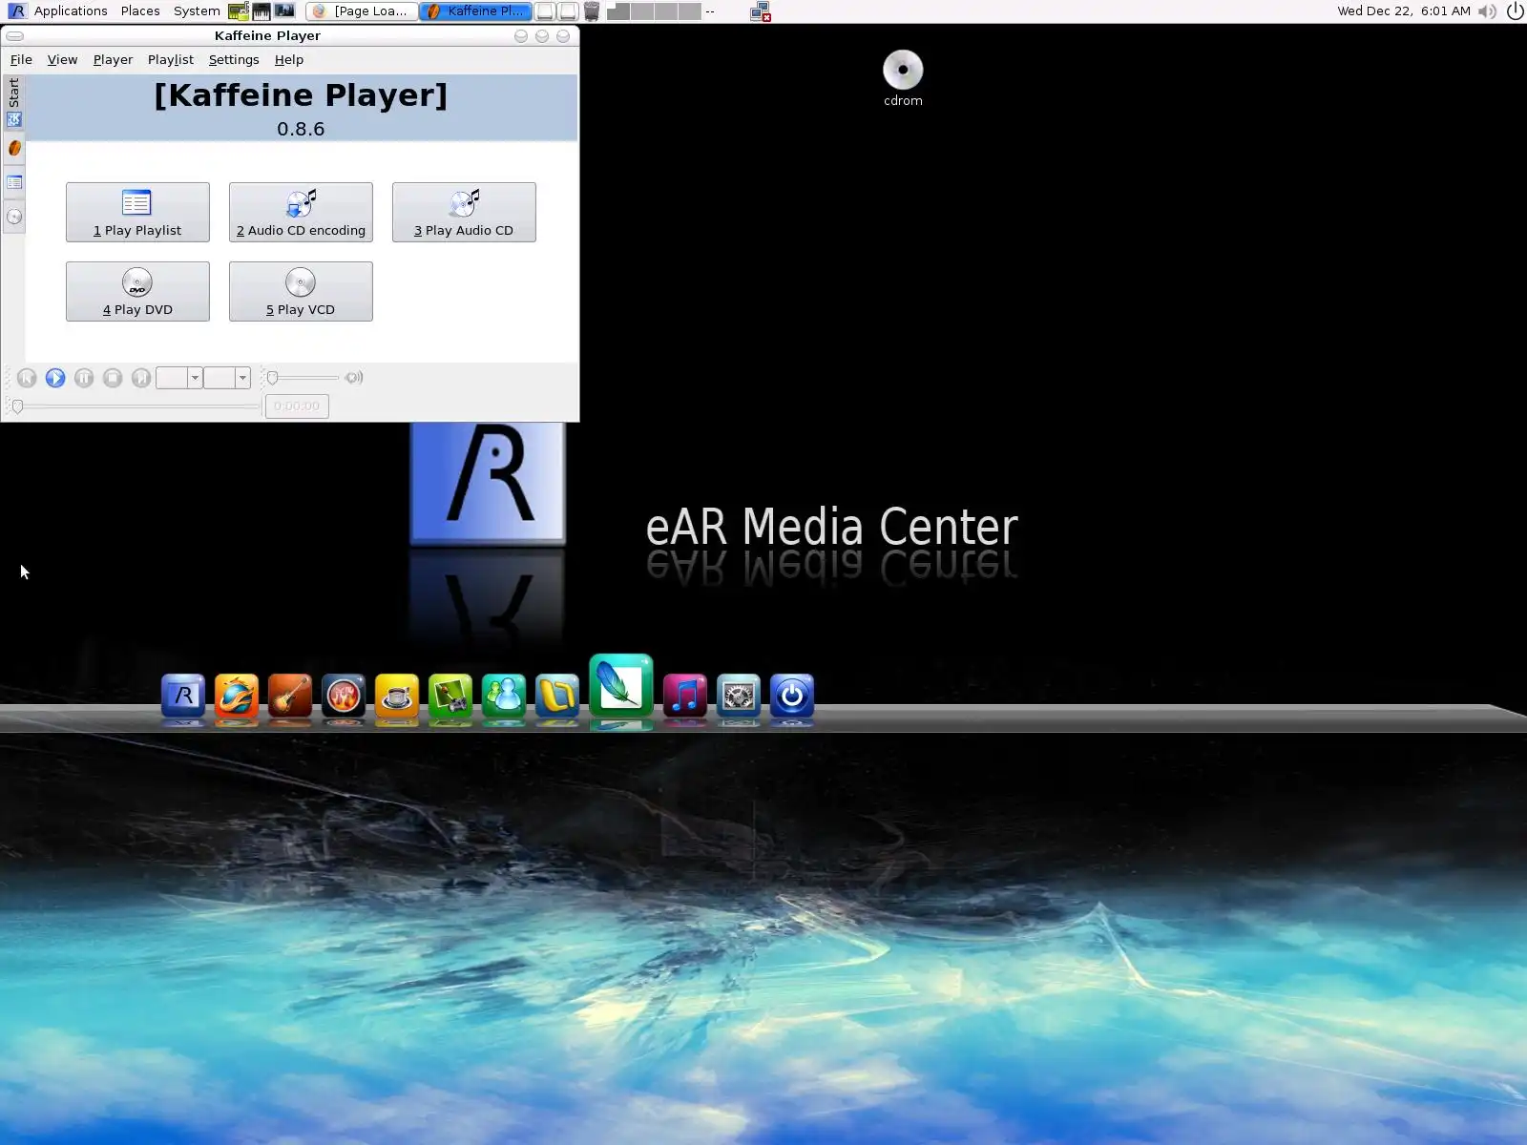Open the Kaffeine window menu button in title bar

(x=15, y=36)
